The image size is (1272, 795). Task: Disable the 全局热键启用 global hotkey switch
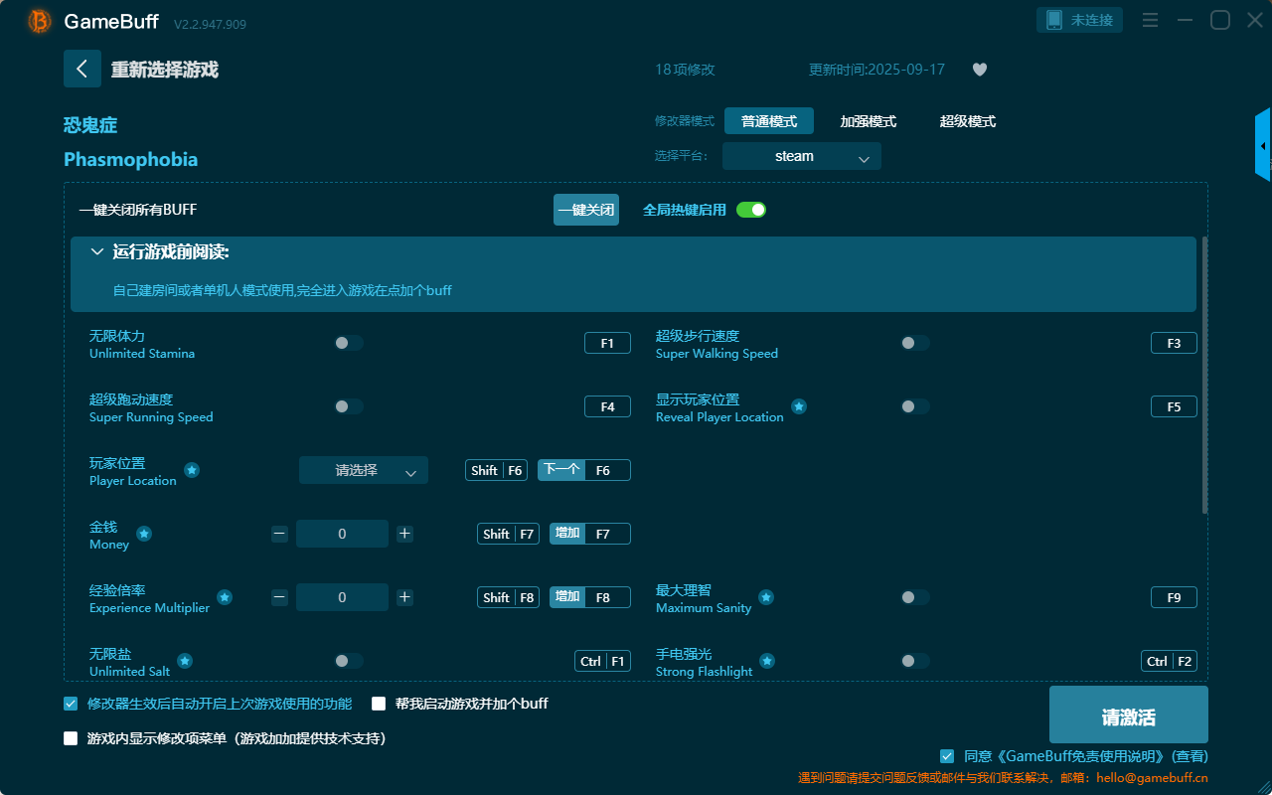[751, 210]
